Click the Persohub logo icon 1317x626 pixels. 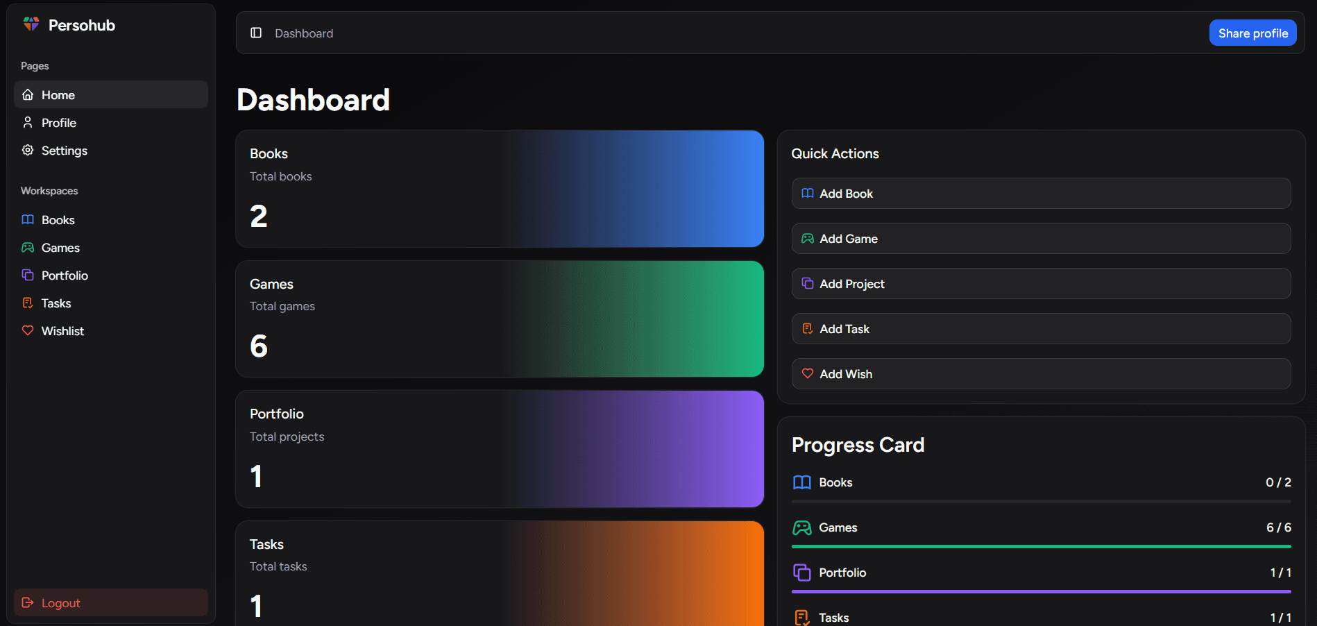[x=31, y=24]
